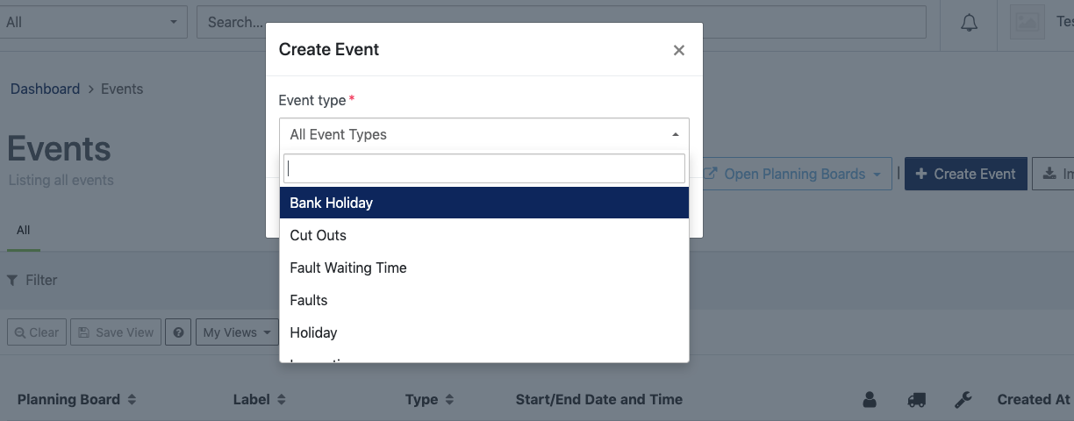Viewport: 1074px width, 421px height.
Task: Click the notifications bell icon
Action: coord(969,24)
